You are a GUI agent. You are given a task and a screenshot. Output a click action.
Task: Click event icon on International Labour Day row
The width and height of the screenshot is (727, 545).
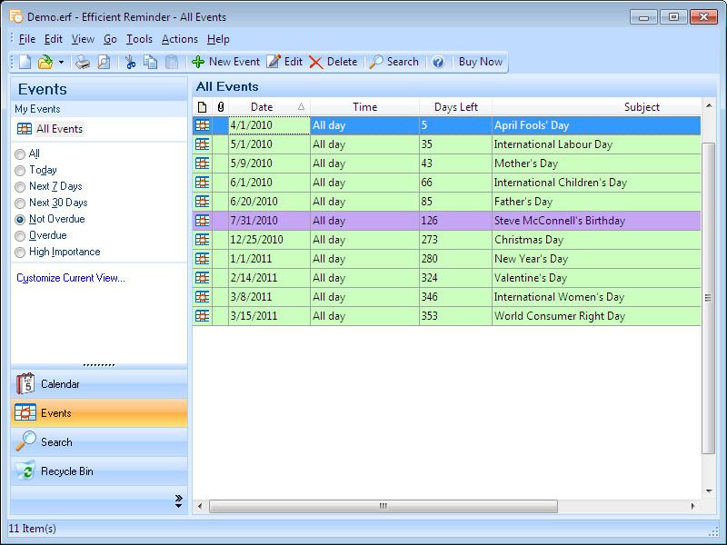pyautogui.click(x=202, y=144)
